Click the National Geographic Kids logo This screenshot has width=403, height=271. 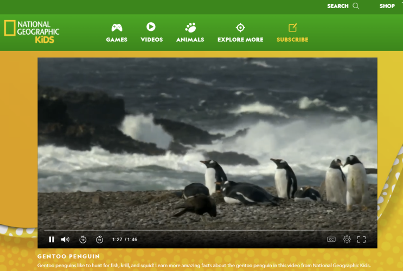point(31,31)
